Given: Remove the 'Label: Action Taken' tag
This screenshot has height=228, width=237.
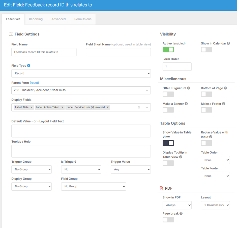Looking at the screenshot, I should point(62,107).
